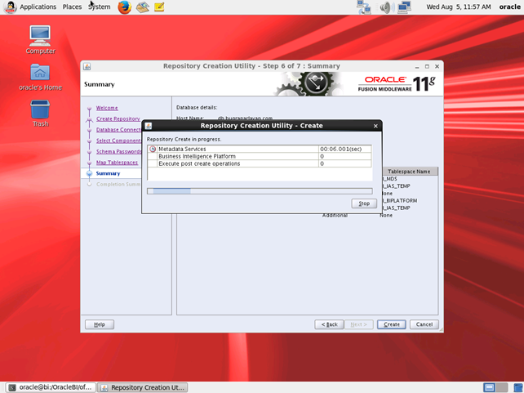This screenshot has height=393, width=524.
Task: Go to the Database Connection step link
Action: (118, 130)
